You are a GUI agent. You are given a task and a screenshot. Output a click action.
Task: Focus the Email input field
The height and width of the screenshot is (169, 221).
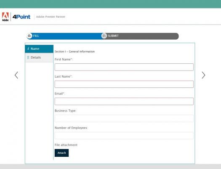click(x=124, y=101)
